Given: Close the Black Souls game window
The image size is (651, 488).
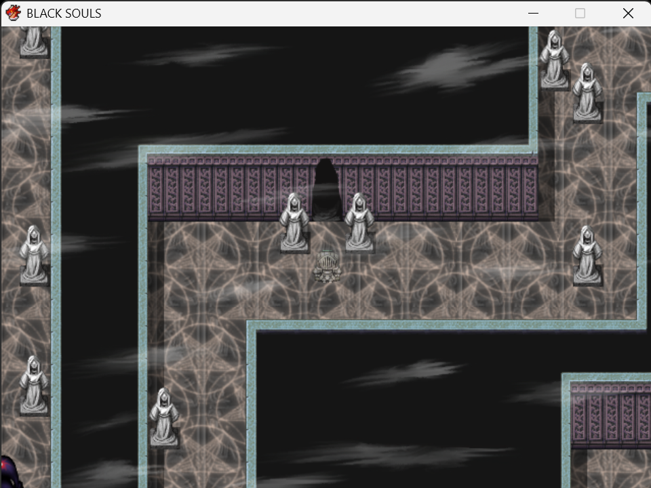Looking at the screenshot, I should (x=628, y=14).
